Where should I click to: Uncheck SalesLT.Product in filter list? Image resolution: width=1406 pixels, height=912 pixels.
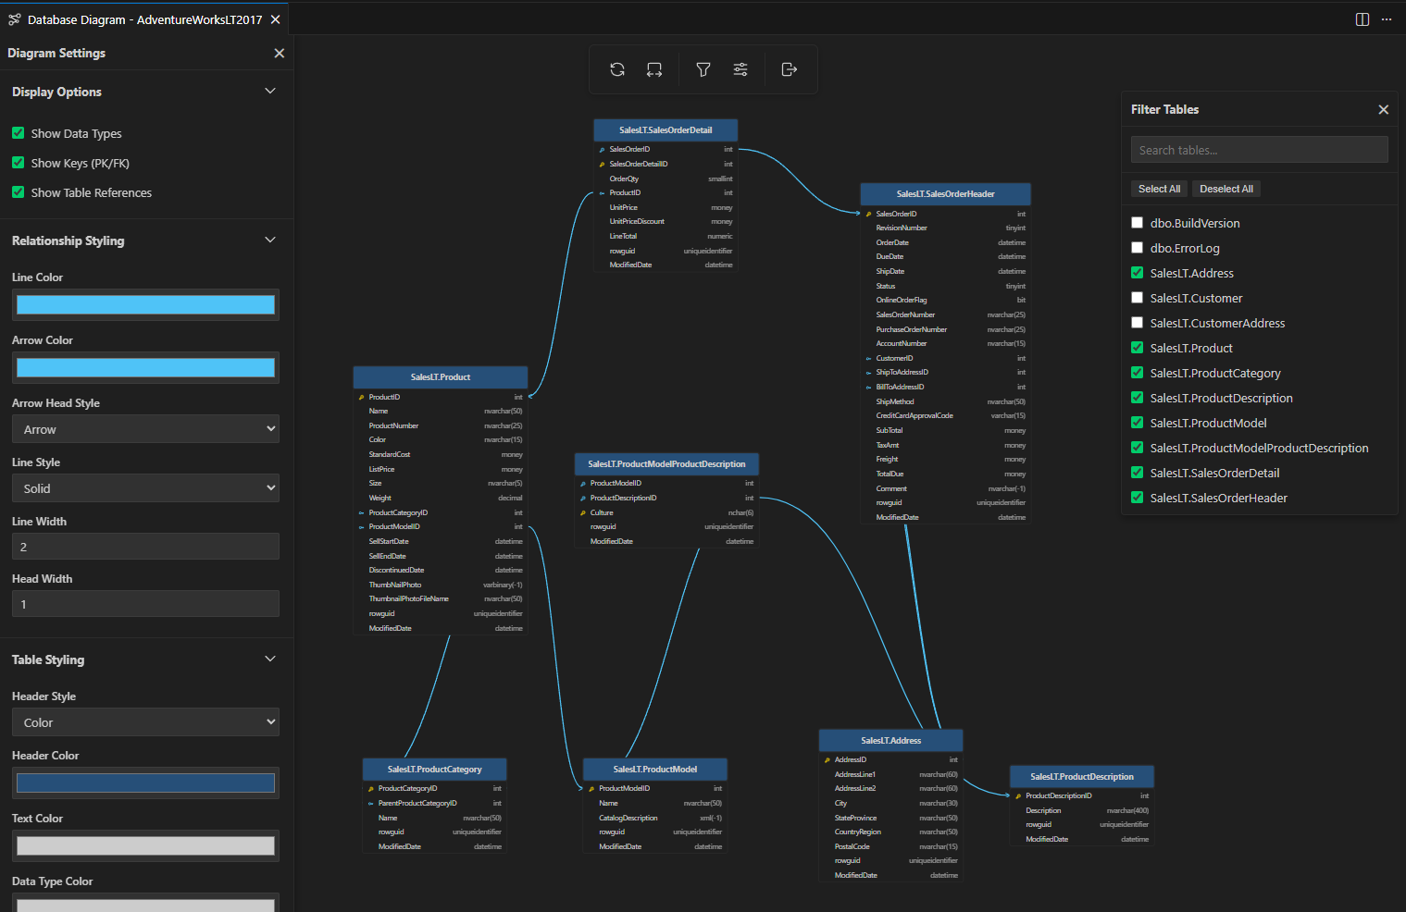coord(1138,348)
